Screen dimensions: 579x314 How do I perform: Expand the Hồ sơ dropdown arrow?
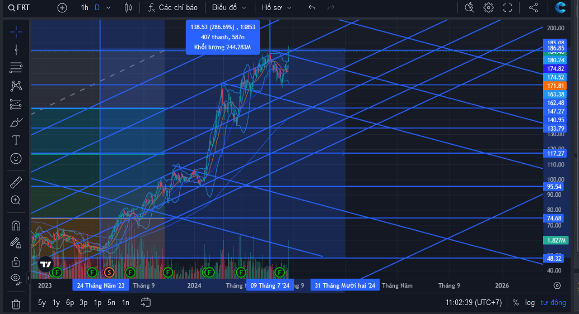coord(289,8)
